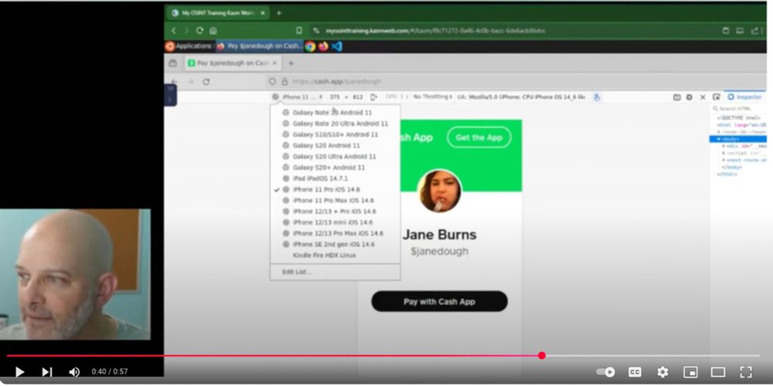
Task: Click Jane Burns profile picture
Action: [x=439, y=191]
